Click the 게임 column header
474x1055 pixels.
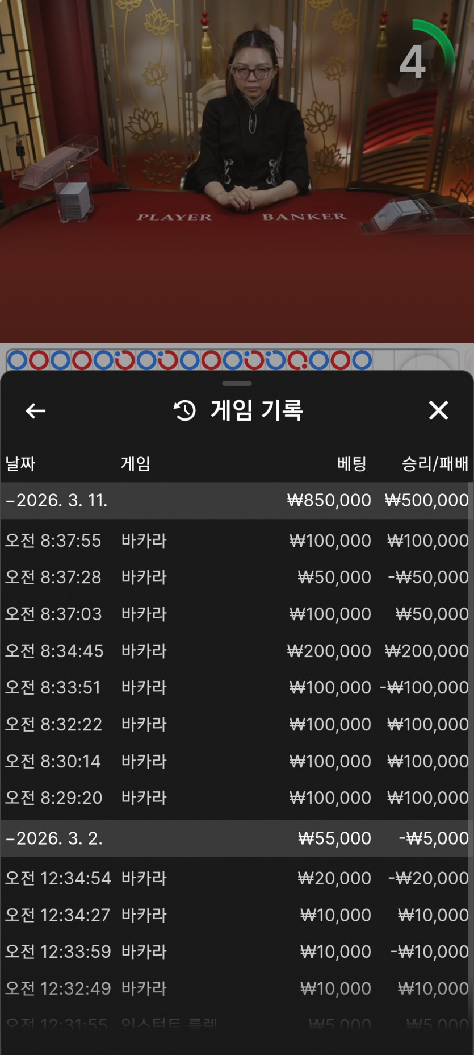tap(136, 464)
